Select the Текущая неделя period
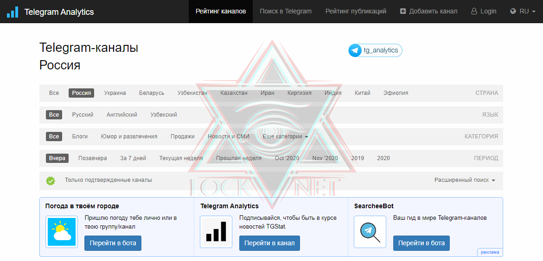 pos(181,158)
